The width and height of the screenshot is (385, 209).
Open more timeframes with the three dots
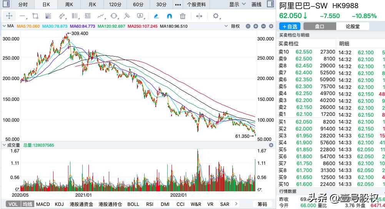tap(178, 5)
